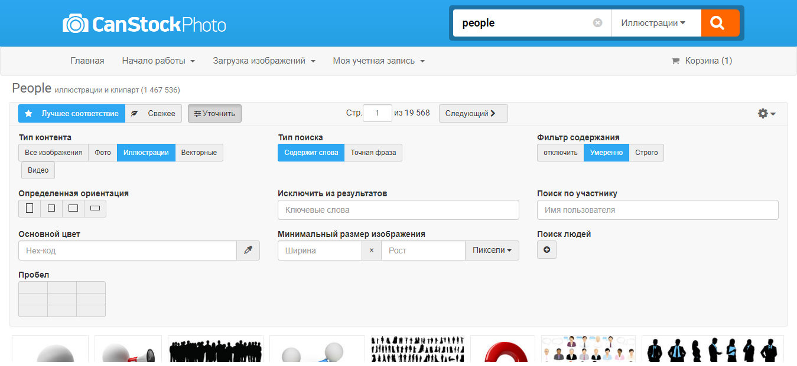The height and width of the screenshot is (366, 797).
Task: Choose Все изображения content type
Action: [54, 153]
